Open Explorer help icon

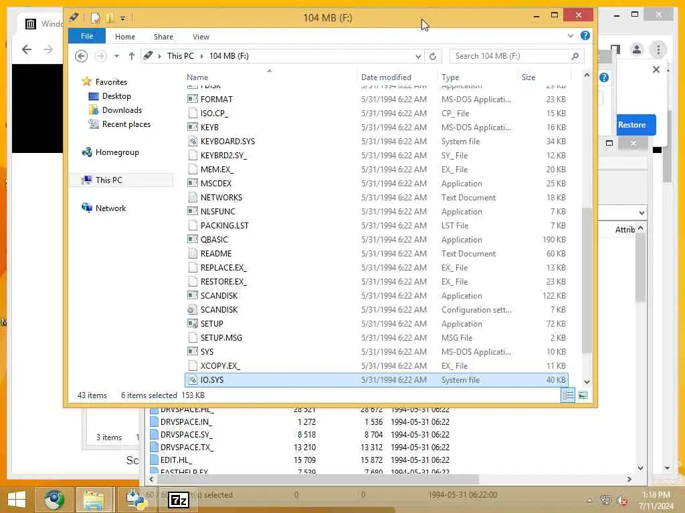[x=585, y=36]
